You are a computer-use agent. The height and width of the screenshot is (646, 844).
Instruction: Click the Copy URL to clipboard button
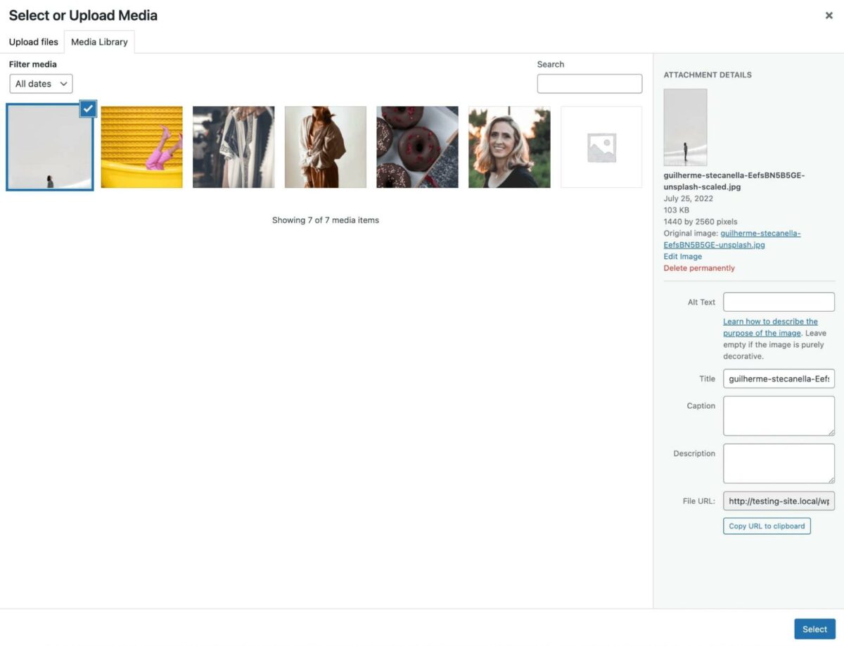click(766, 526)
